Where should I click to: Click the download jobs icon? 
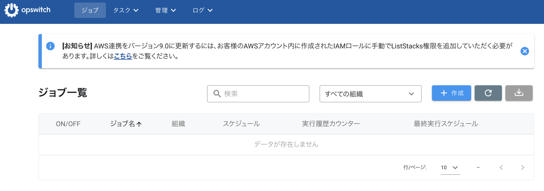click(x=519, y=93)
